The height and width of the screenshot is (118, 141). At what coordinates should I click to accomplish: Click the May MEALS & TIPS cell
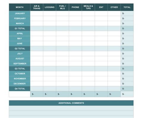pos(88,39)
